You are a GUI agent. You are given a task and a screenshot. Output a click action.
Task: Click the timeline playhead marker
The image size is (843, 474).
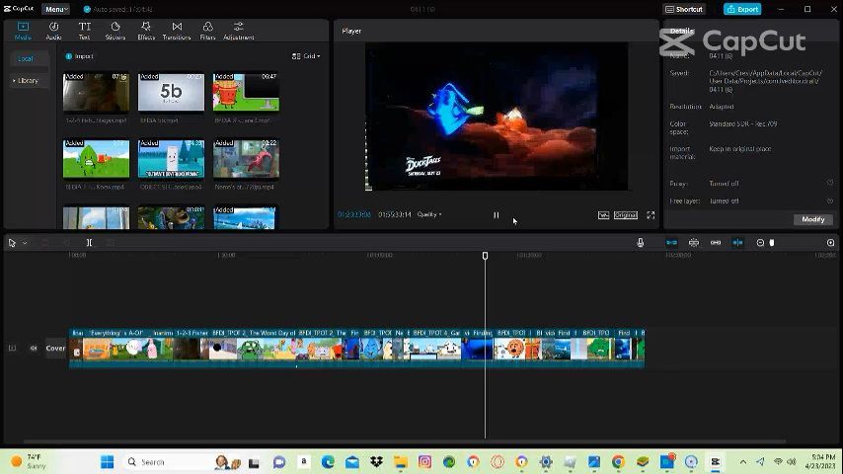[485, 256]
